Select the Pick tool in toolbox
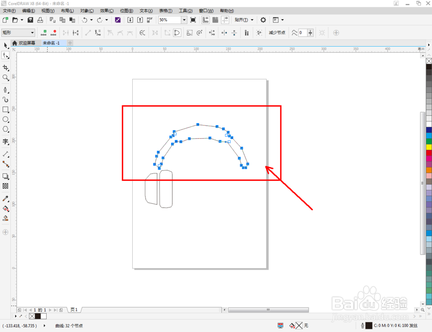This screenshot has height=332, width=432. [6, 45]
